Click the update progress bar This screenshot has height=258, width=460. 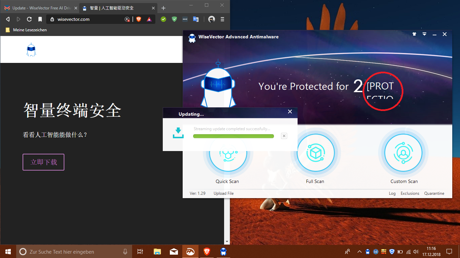click(234, 136)
